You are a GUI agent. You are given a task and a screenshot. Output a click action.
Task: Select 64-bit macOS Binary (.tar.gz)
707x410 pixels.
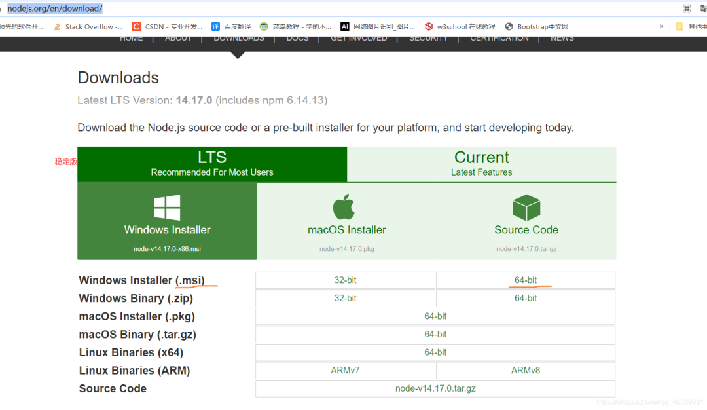click(435, 334)
